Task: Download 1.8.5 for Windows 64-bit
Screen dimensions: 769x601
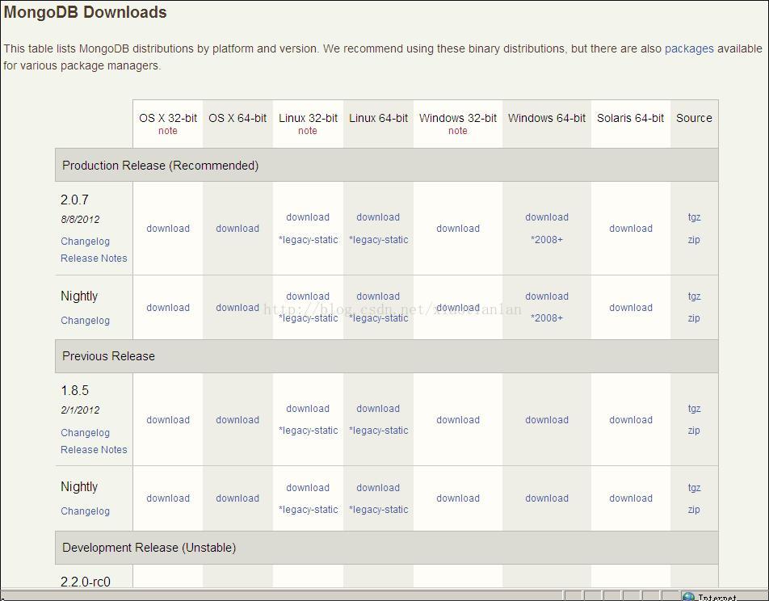Action: pyautogui.click(x=547, y=420)
